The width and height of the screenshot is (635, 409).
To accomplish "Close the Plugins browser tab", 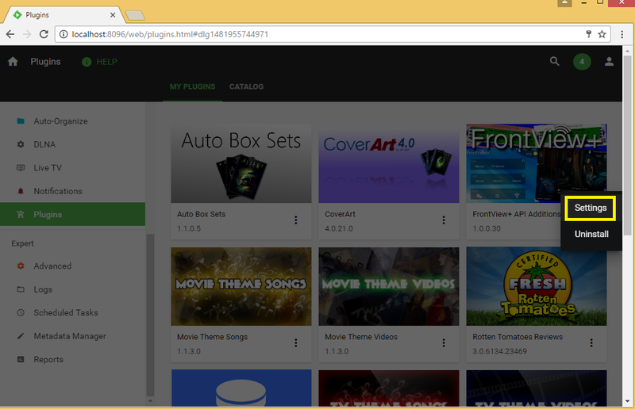I will pos(113,15).
